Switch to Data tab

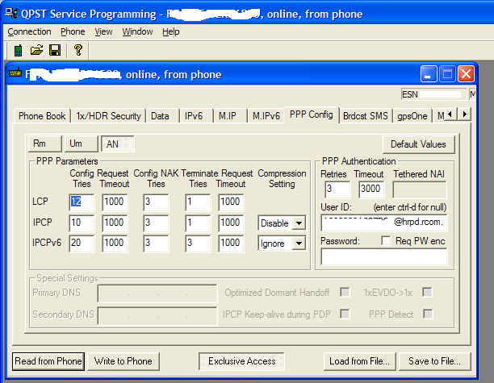pyautogui.click(x=162, y=116)
